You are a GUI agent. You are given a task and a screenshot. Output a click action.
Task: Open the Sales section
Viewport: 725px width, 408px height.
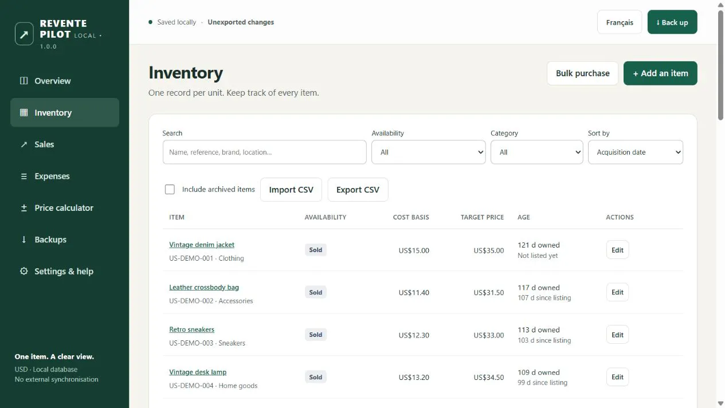[65, 144]
